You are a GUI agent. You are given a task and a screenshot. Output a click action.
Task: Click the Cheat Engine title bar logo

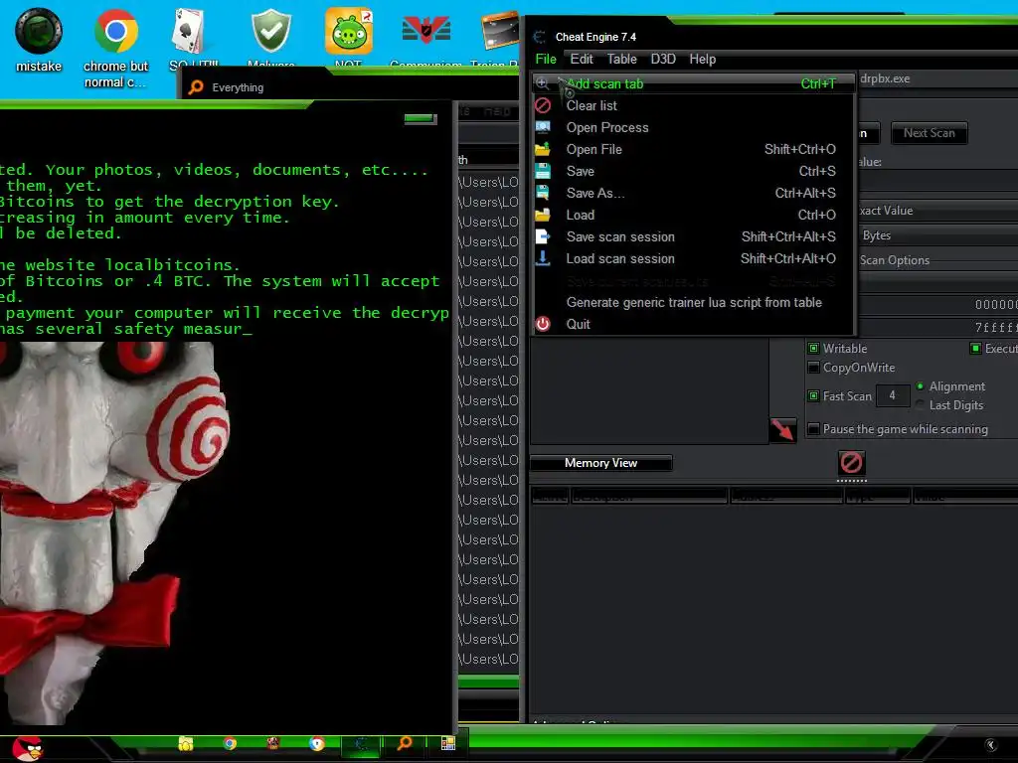540,37
